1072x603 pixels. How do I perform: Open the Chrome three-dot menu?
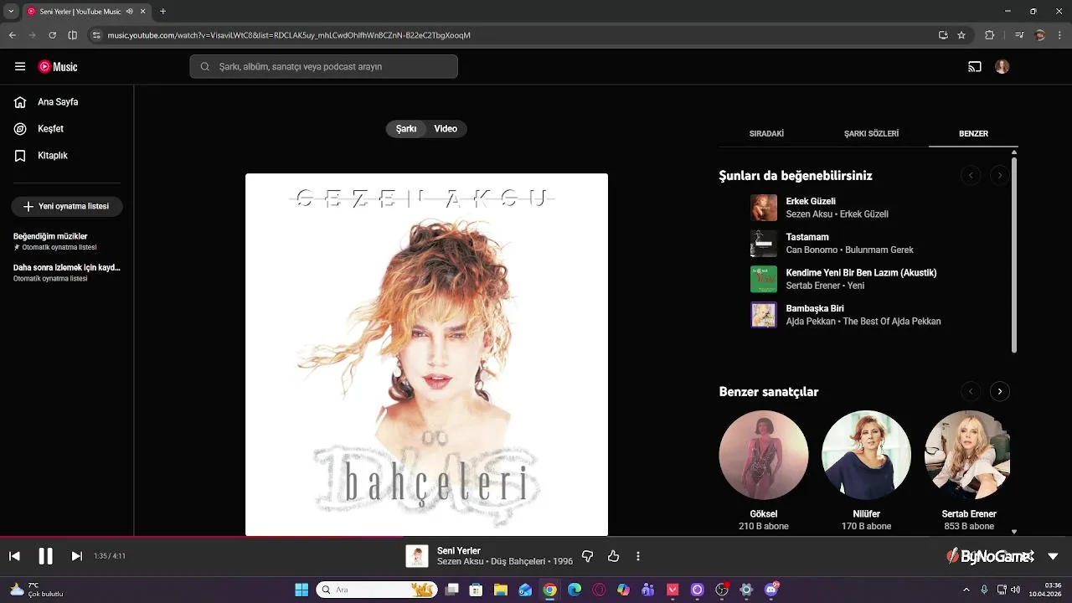coord(1059,35)
